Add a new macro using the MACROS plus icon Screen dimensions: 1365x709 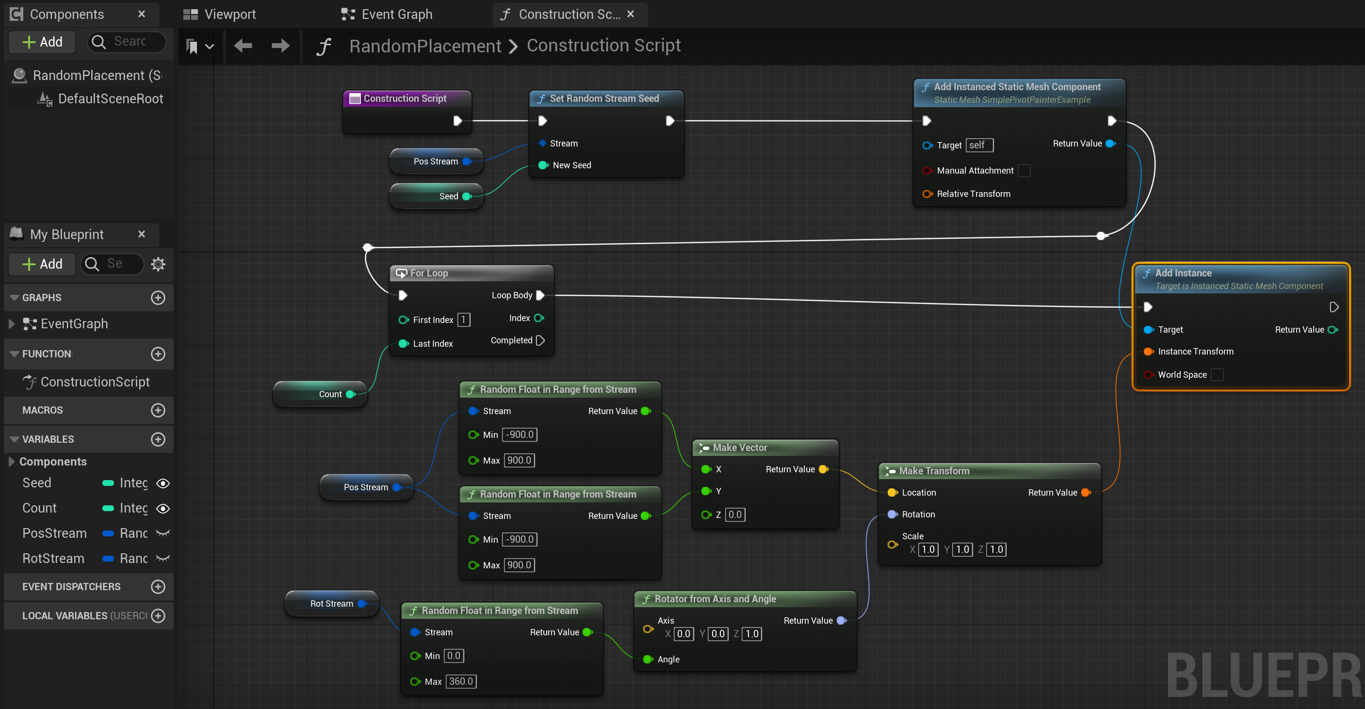coord(159,410)
